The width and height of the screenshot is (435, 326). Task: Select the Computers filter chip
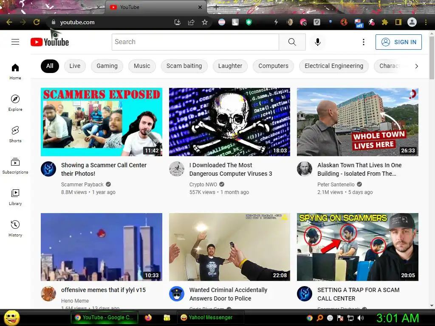coord(273,66)
